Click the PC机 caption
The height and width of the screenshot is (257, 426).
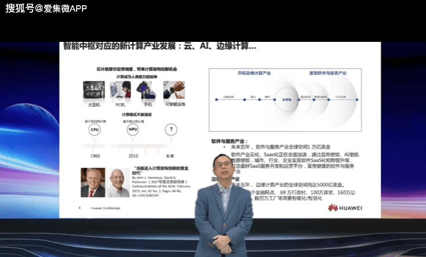click(120, 105)
